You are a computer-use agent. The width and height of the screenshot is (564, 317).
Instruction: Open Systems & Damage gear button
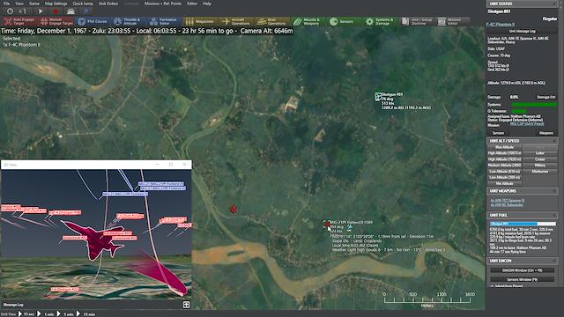coord(380,21)
